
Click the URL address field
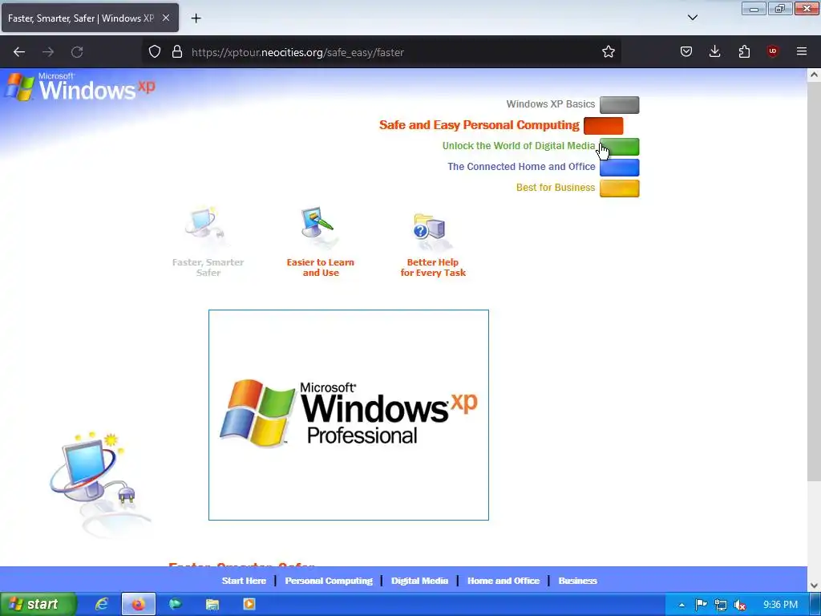click(x=381, y=52)
